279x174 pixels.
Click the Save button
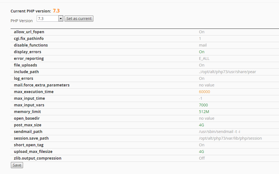pyautogui.click(x=17, y=165)
